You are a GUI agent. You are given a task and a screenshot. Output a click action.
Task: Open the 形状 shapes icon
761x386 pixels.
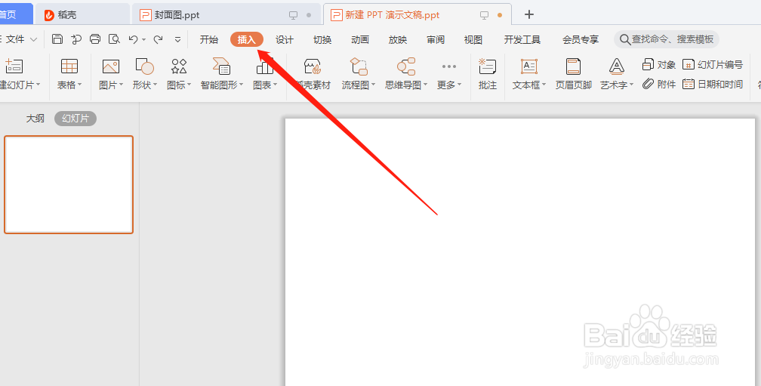144,66
